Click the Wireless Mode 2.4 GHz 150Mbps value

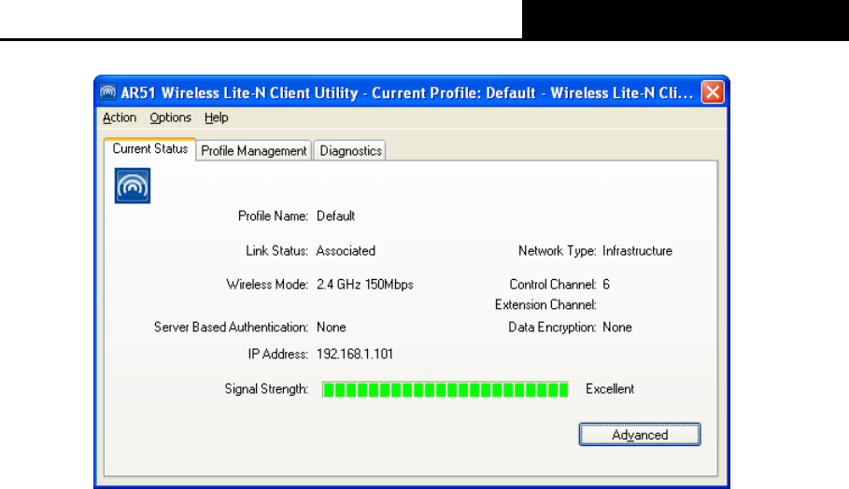(365, 285)
